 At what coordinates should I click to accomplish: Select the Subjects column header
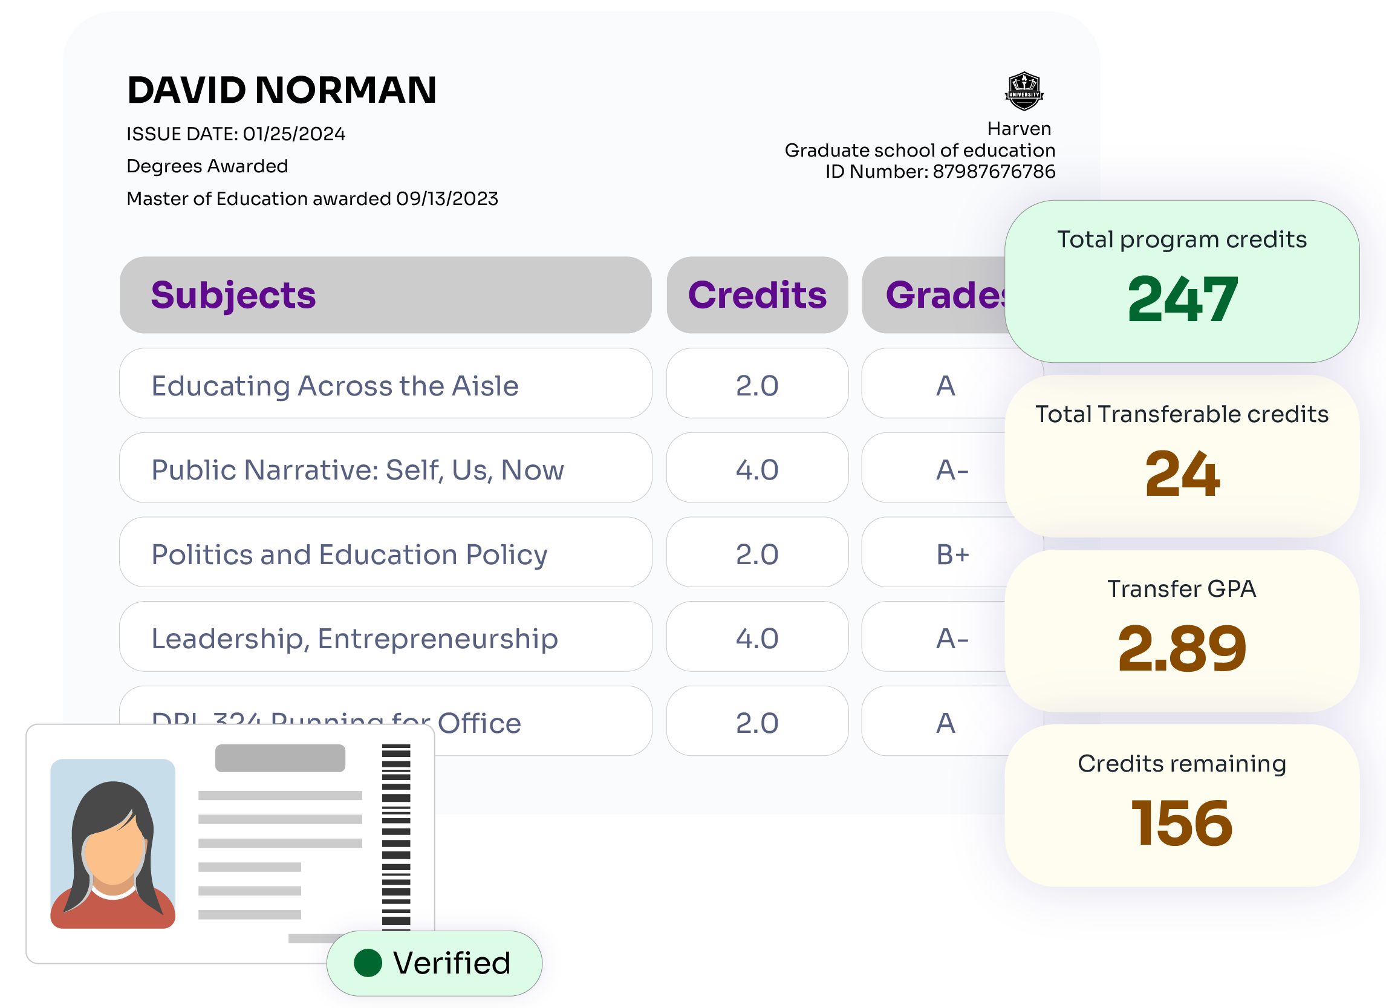385,295
